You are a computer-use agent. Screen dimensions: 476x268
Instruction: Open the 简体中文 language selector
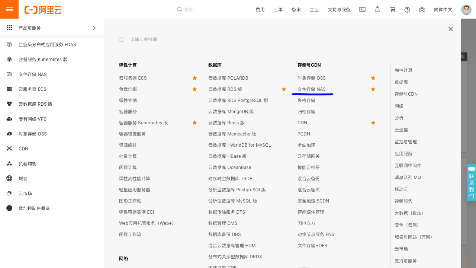(x=443, y=9)
